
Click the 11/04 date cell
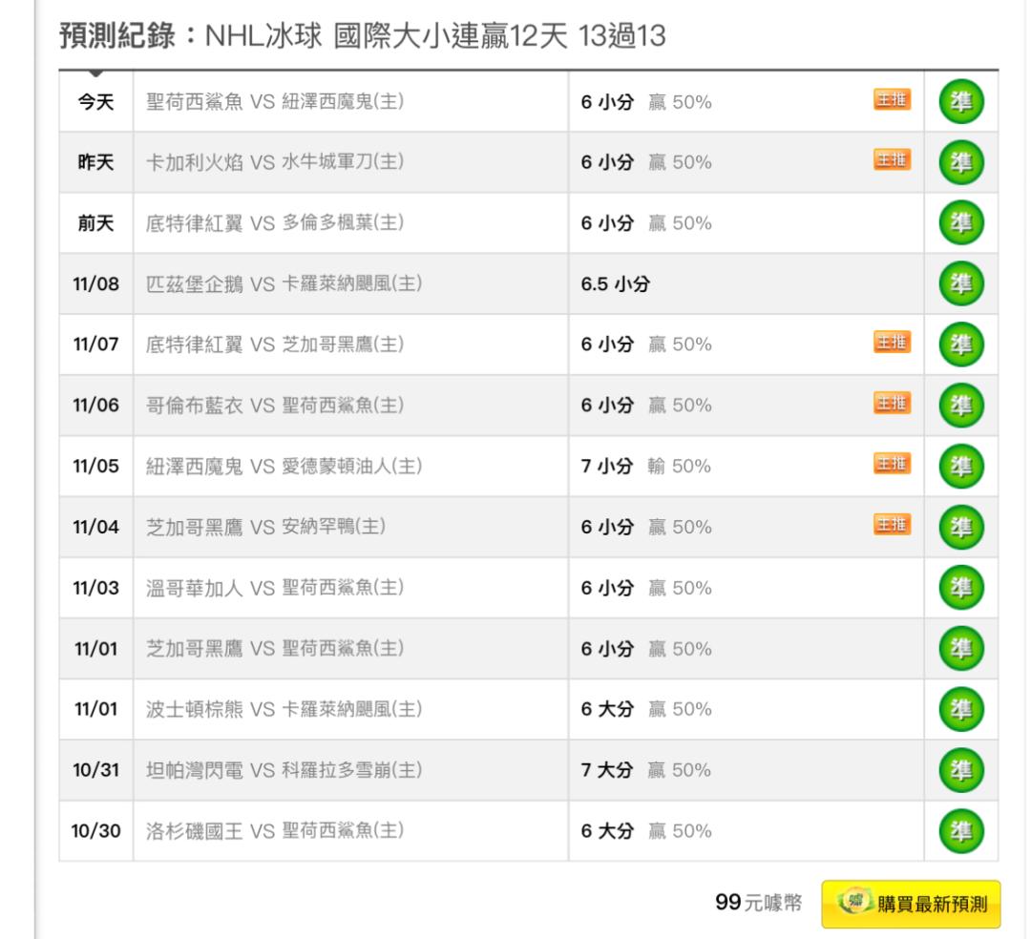click(x=96, y=527)
